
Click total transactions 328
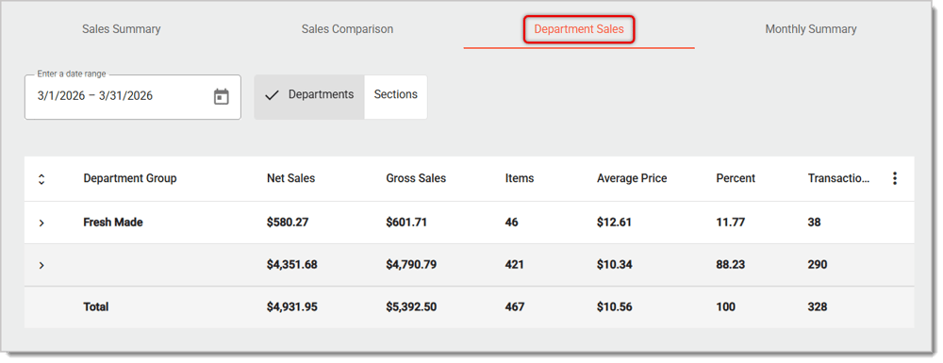818,307
